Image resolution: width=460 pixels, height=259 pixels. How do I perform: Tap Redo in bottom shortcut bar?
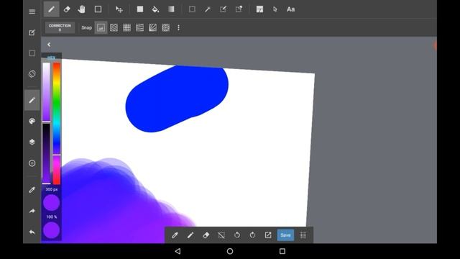click(x=252, y=235)
